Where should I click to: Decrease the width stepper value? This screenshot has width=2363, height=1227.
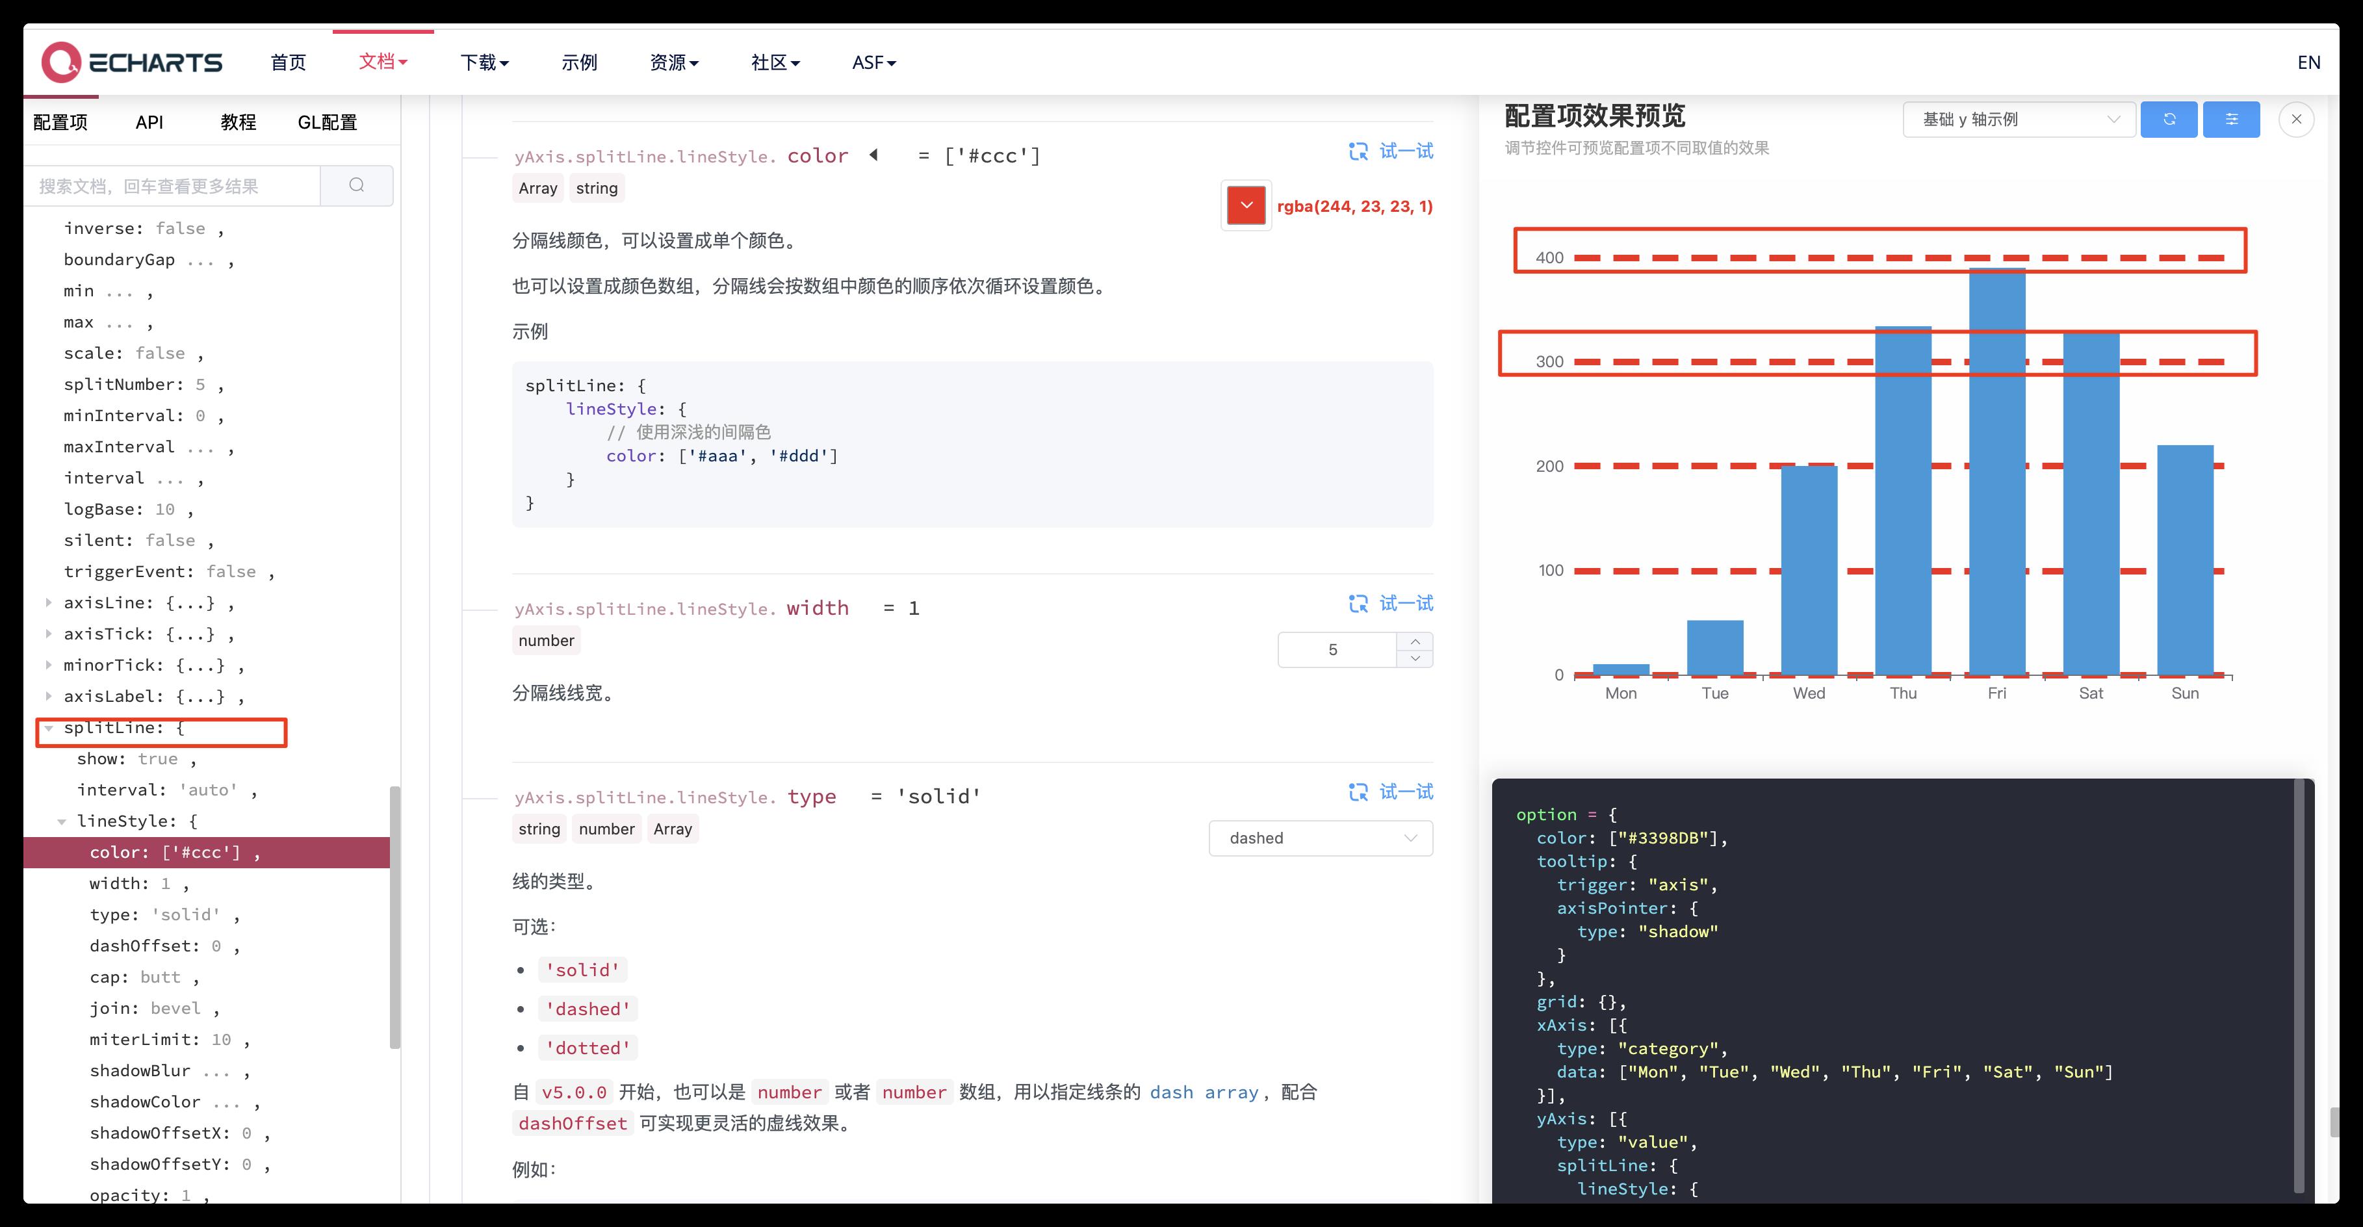pyautogui.click(x=1415, y=658)
